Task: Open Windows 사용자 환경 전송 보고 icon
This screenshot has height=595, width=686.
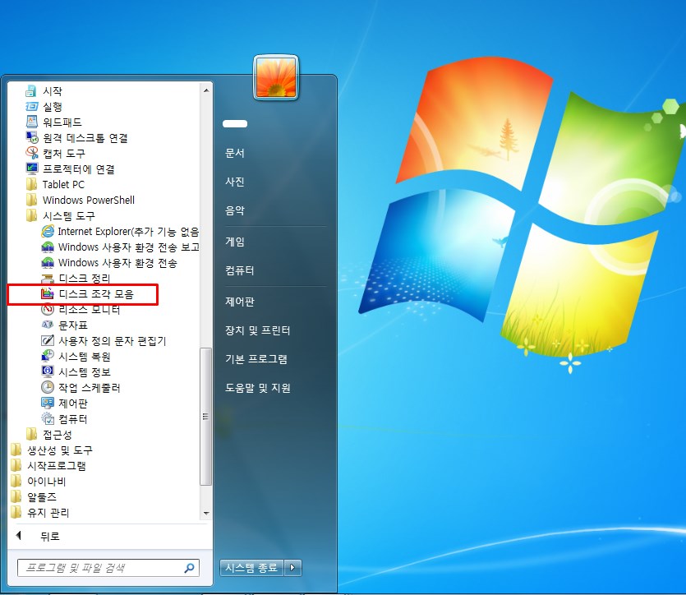Action: tap(48, 247)
